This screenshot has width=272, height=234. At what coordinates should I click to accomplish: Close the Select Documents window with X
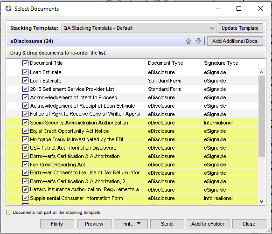pyautogui.click(x=260, y=8)
